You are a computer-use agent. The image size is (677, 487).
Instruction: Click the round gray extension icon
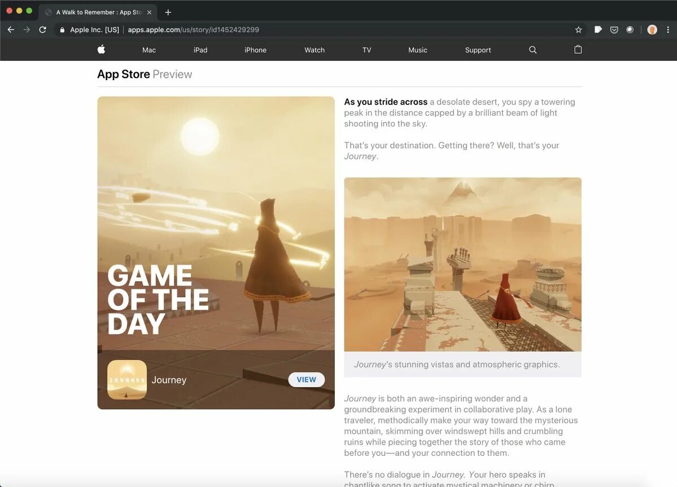coord(630,30)
